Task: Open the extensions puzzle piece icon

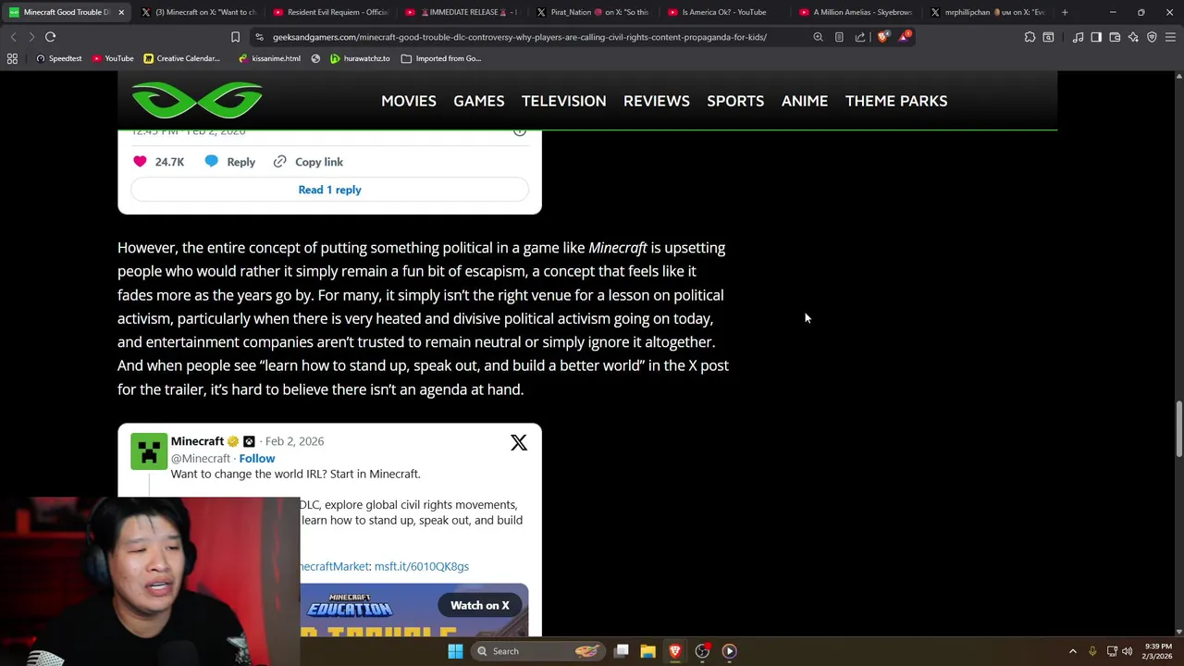Action: click(1030, 37)
